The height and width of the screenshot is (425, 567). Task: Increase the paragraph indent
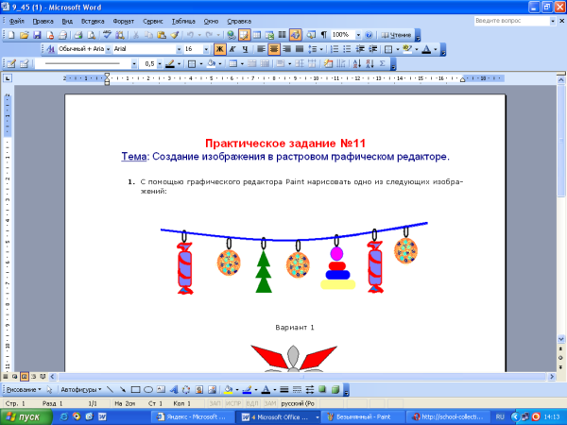pyautogui.click(x=373, y=49)
